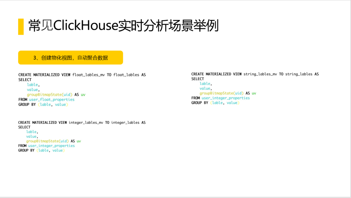Select 'groupBitmapState(uid)' in the integer_lables_mv query

pyautogui.click(x=47, y=141)
